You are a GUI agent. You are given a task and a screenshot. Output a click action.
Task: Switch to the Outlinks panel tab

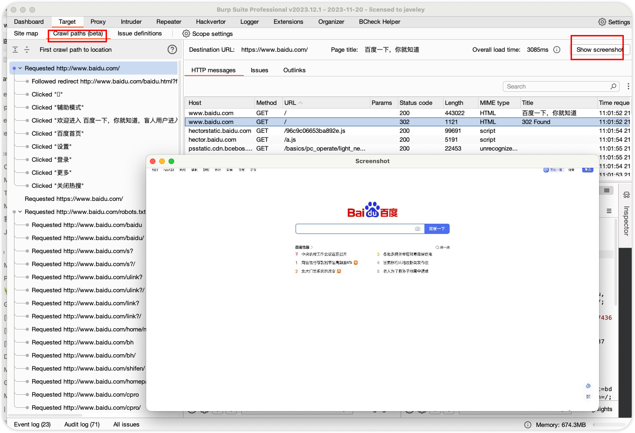pos(295,70)
